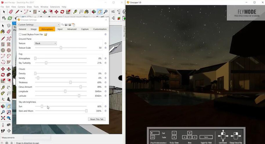Select the Eraser tool in top toolbar

point(10,12)
